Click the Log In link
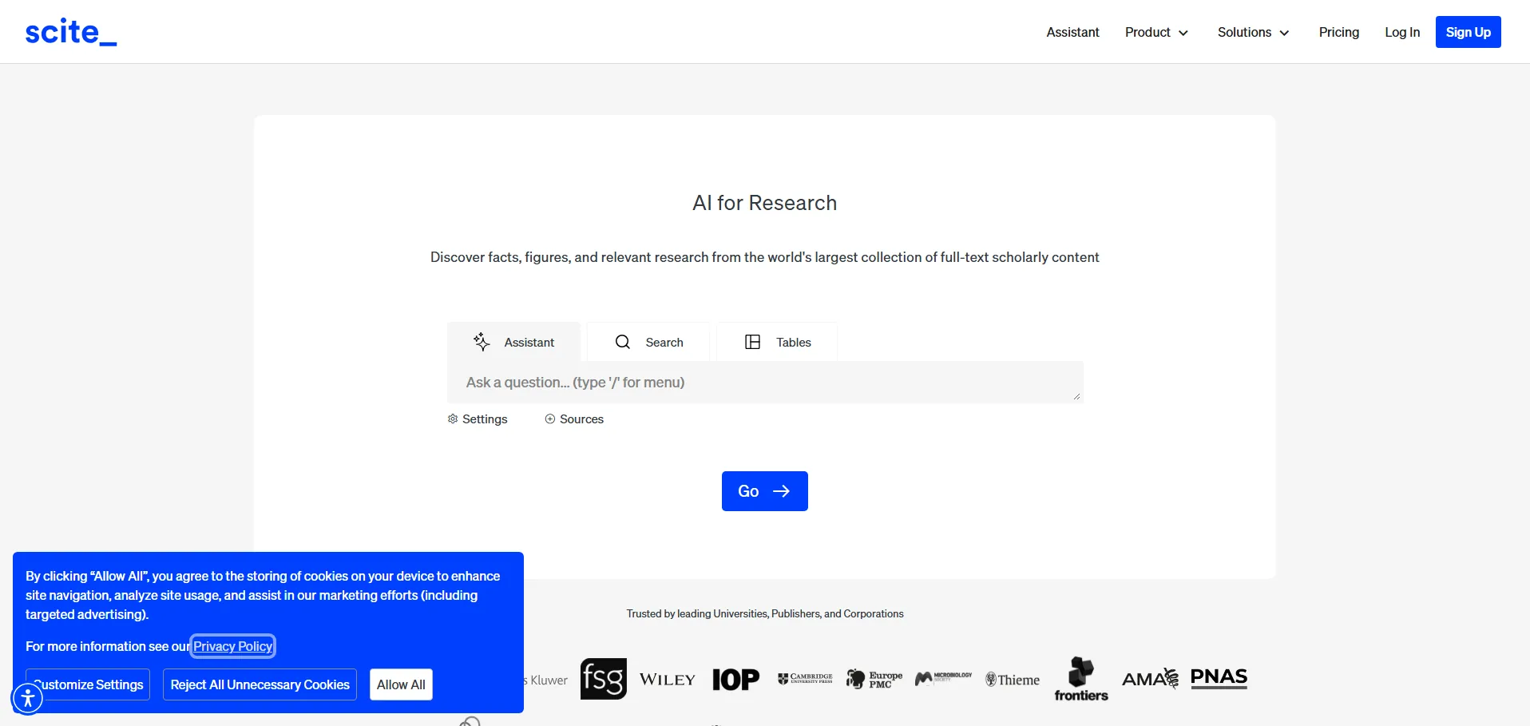This screenshot has width=1530, height=726. tap(1401, 32)
